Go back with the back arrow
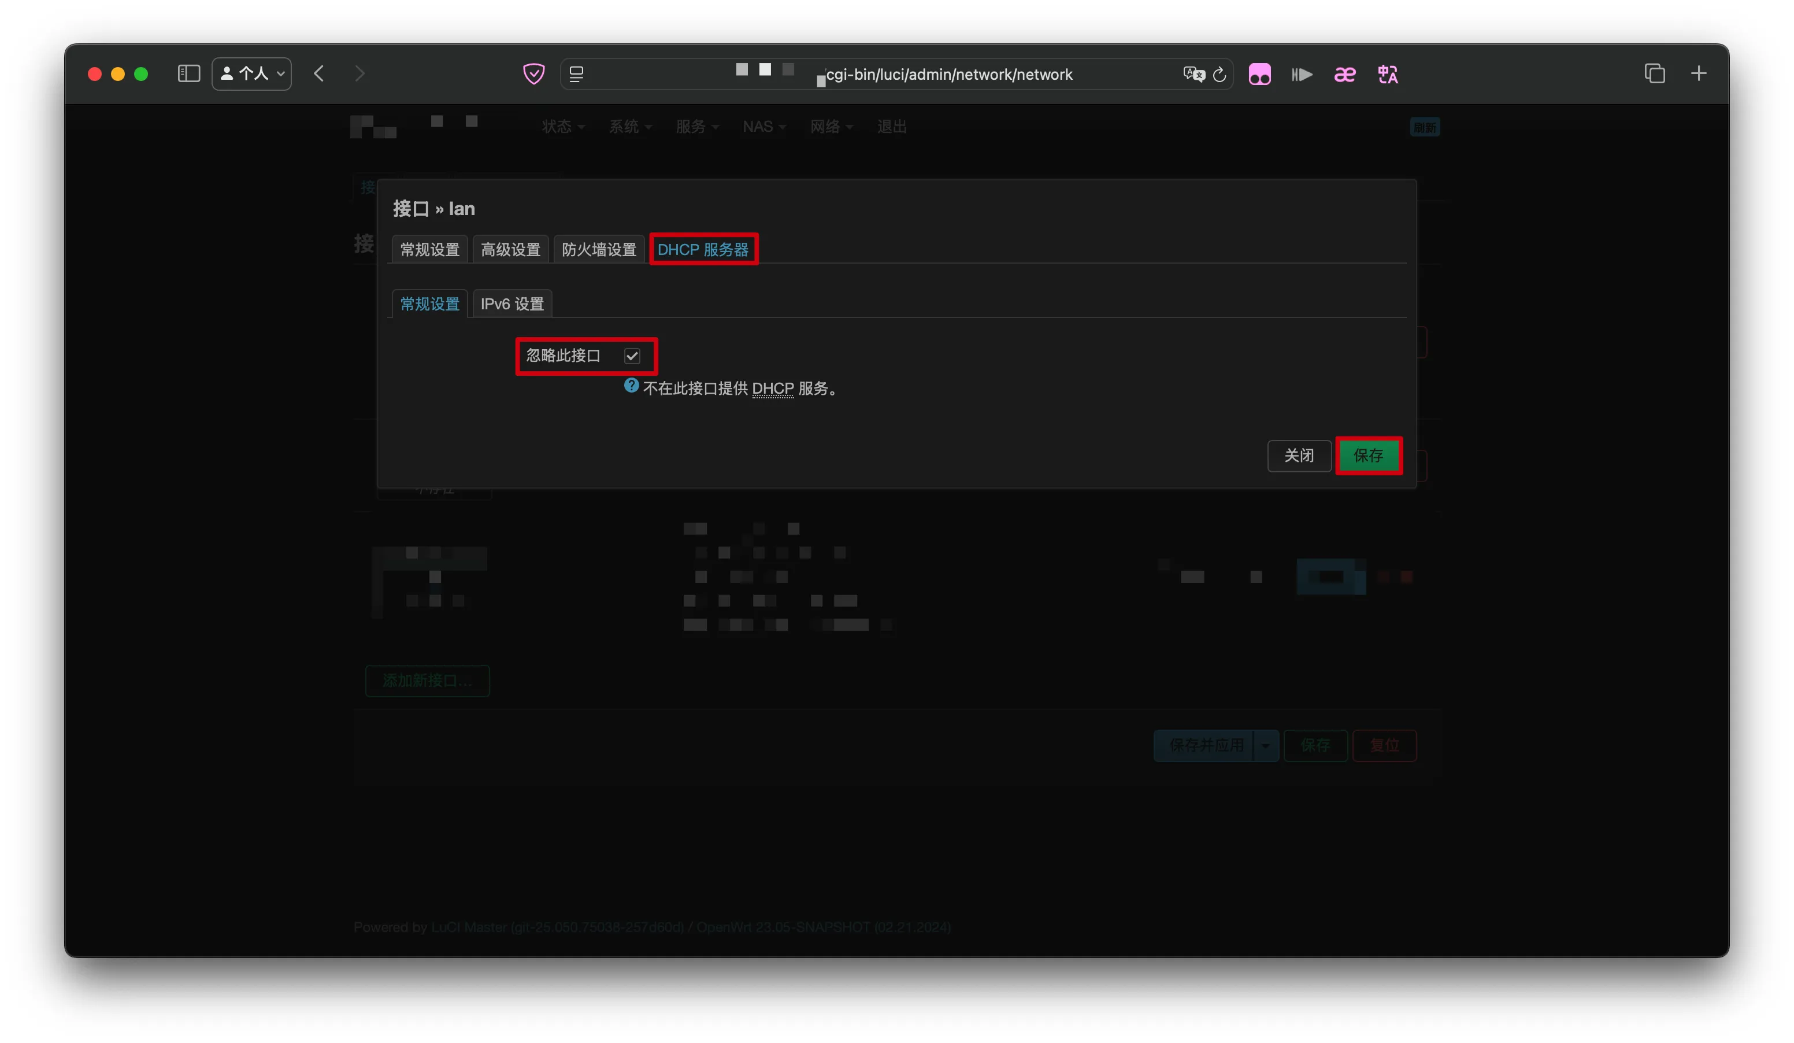 tap(319, 74)
